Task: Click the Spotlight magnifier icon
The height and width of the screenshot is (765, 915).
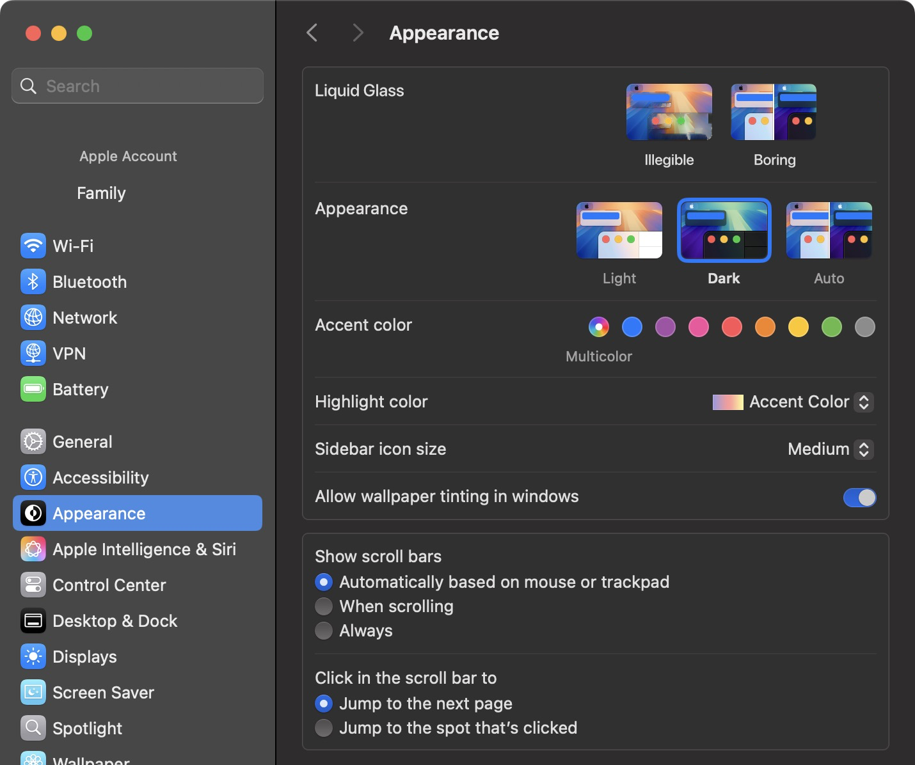Action: (33, 728)
